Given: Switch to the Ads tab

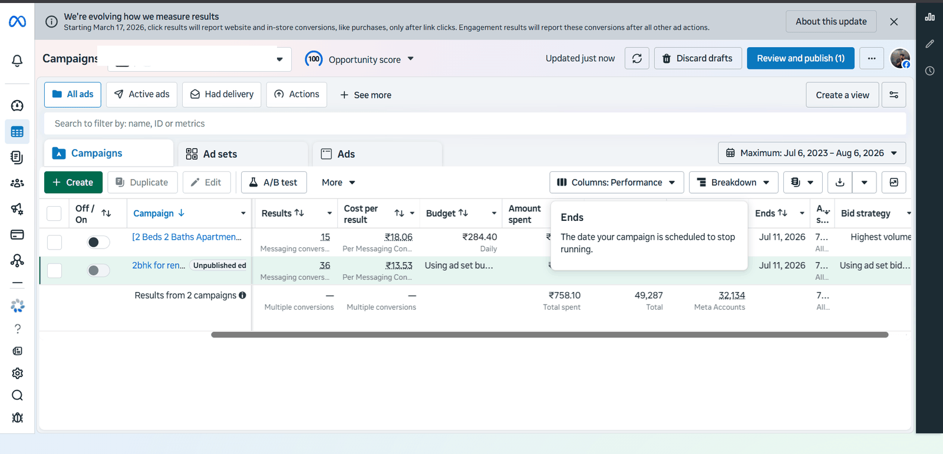Looking at the screenshot, I should pos(377,154).
